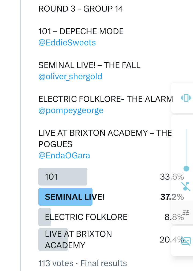Image resolution: width=193 pixels, height=271 pixels.
Task: Tap the ROUND 3 - GROUP 14 heading
Action: [x=81, y=9]
